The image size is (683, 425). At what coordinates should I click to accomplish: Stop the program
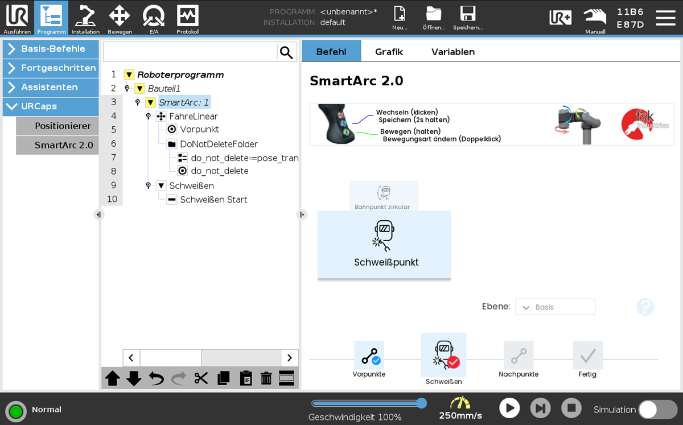pos(571,408)
